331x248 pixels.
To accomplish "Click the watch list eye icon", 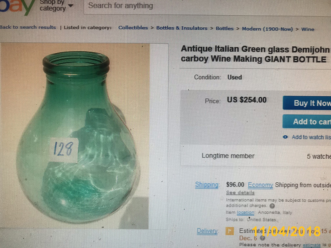I will point(285,137).
